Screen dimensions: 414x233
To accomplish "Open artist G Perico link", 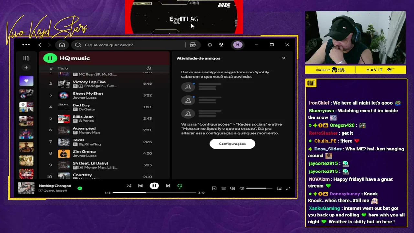I will [86, 121].
